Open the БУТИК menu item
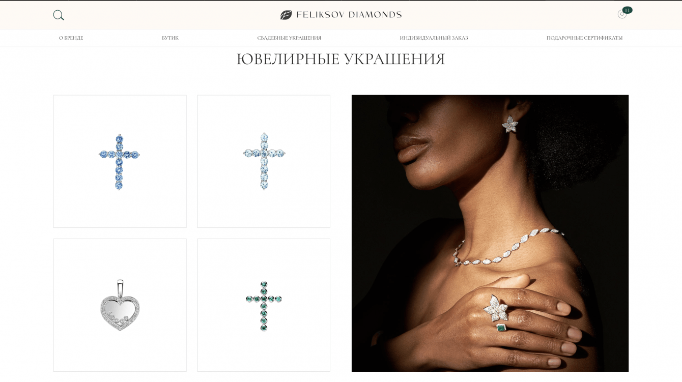 [170, 38]
